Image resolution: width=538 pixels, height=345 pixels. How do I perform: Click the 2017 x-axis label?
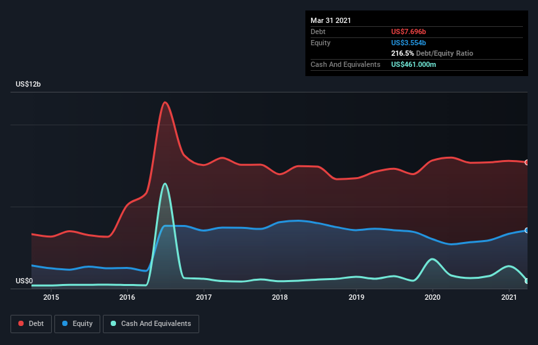[203, 297]
